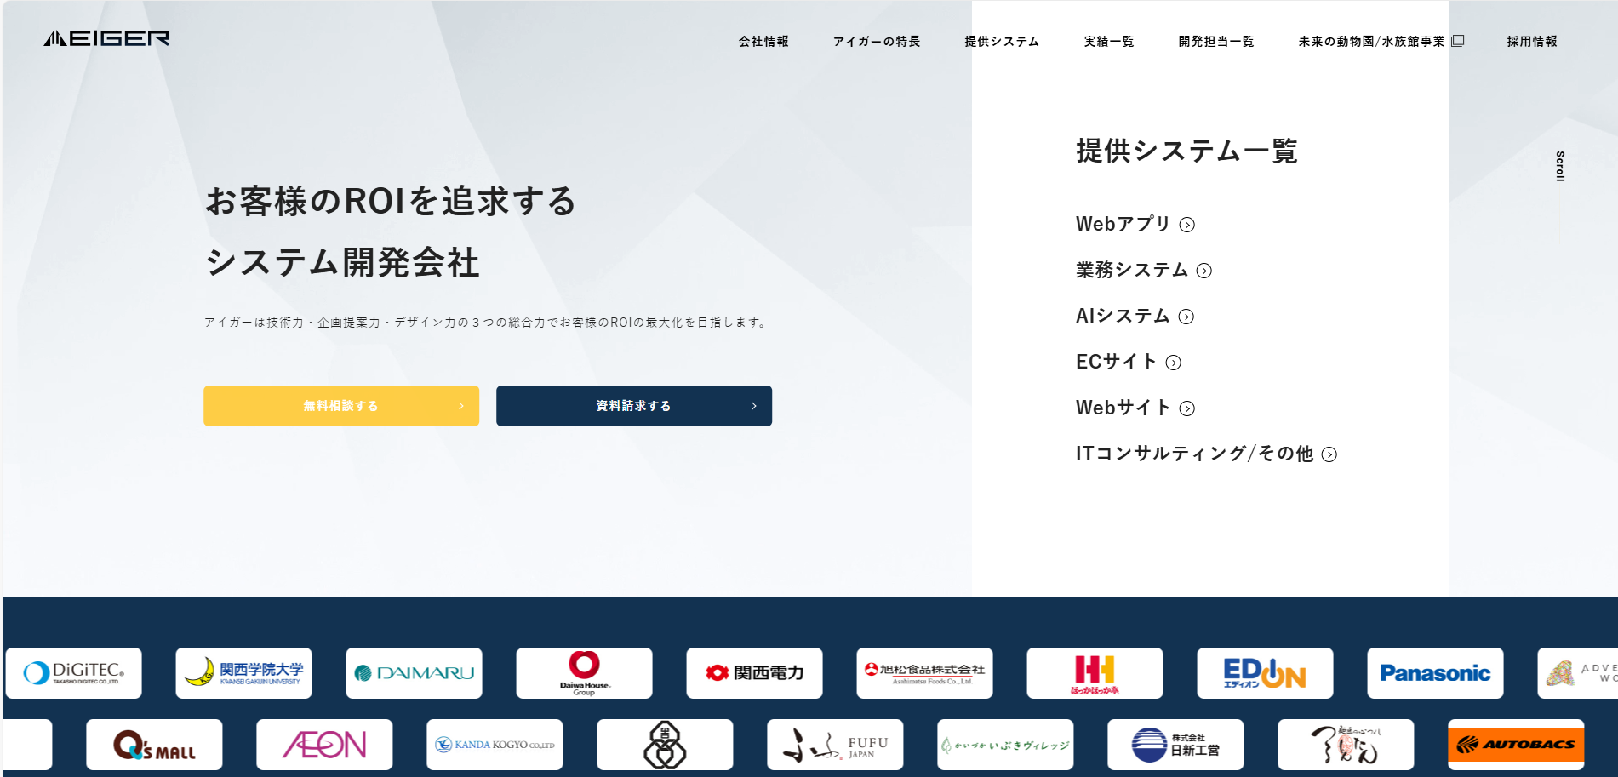Click the circled arrow next to ITコンサルティング/その他
Image resolution: width=1618 pixels, height=777 pixels.
(1329, 454)
